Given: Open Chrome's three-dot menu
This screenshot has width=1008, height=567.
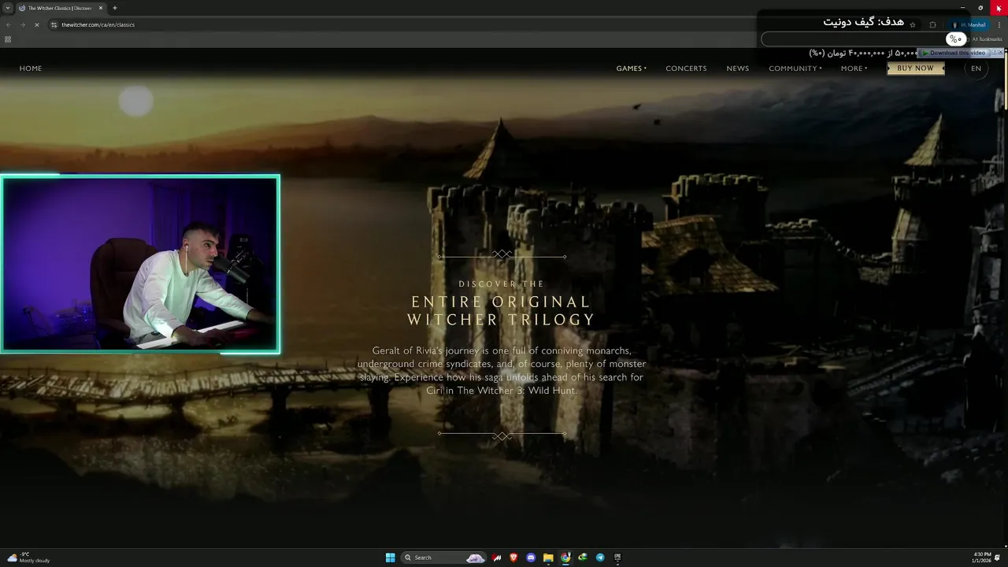Looking at the screenshot, I should pos(999,24).
